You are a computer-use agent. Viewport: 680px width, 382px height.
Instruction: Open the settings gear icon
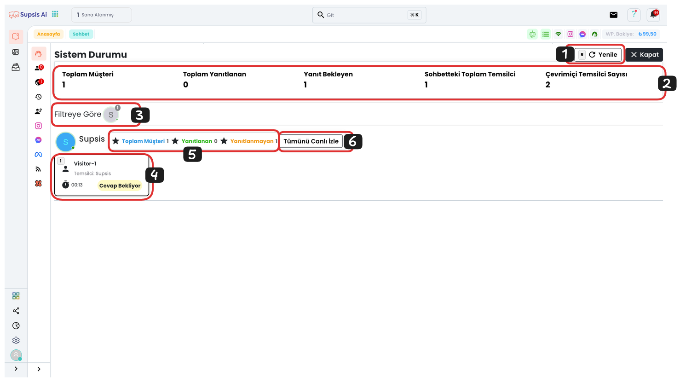(x=16, y=341)
